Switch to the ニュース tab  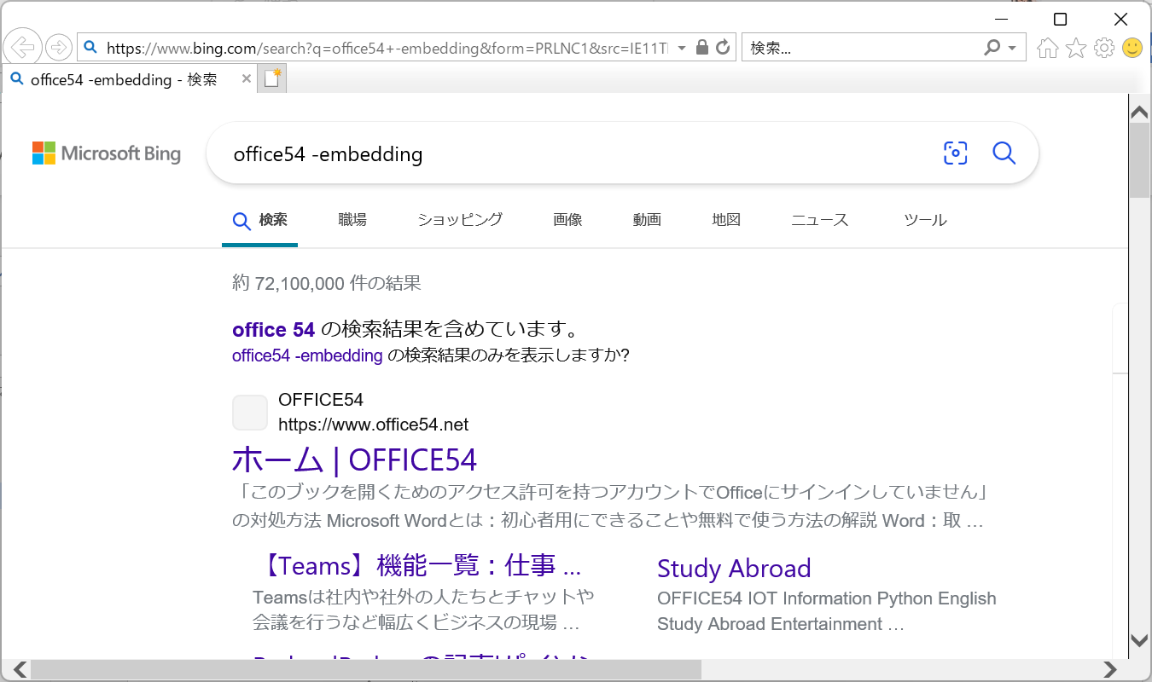coord(820,220)
